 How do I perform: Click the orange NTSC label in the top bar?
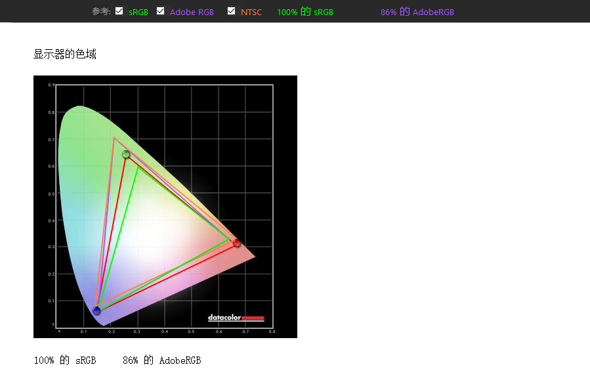click(251, 12)
